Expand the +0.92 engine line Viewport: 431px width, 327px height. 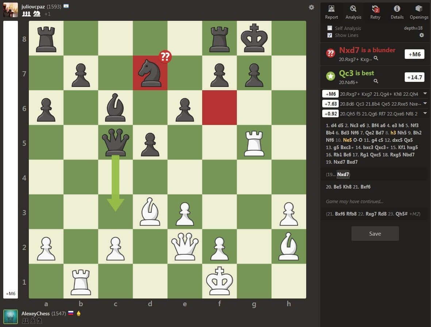coord(425,113)
